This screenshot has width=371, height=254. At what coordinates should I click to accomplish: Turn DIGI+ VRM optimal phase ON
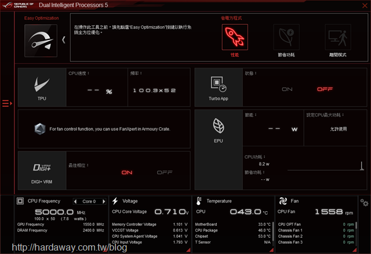click(x=127, y=172)
